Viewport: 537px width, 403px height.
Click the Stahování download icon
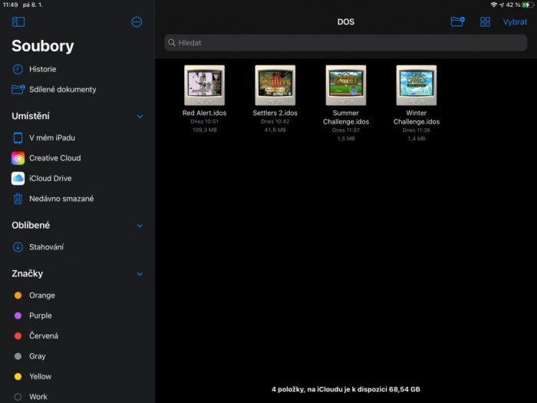pos(18,246)
